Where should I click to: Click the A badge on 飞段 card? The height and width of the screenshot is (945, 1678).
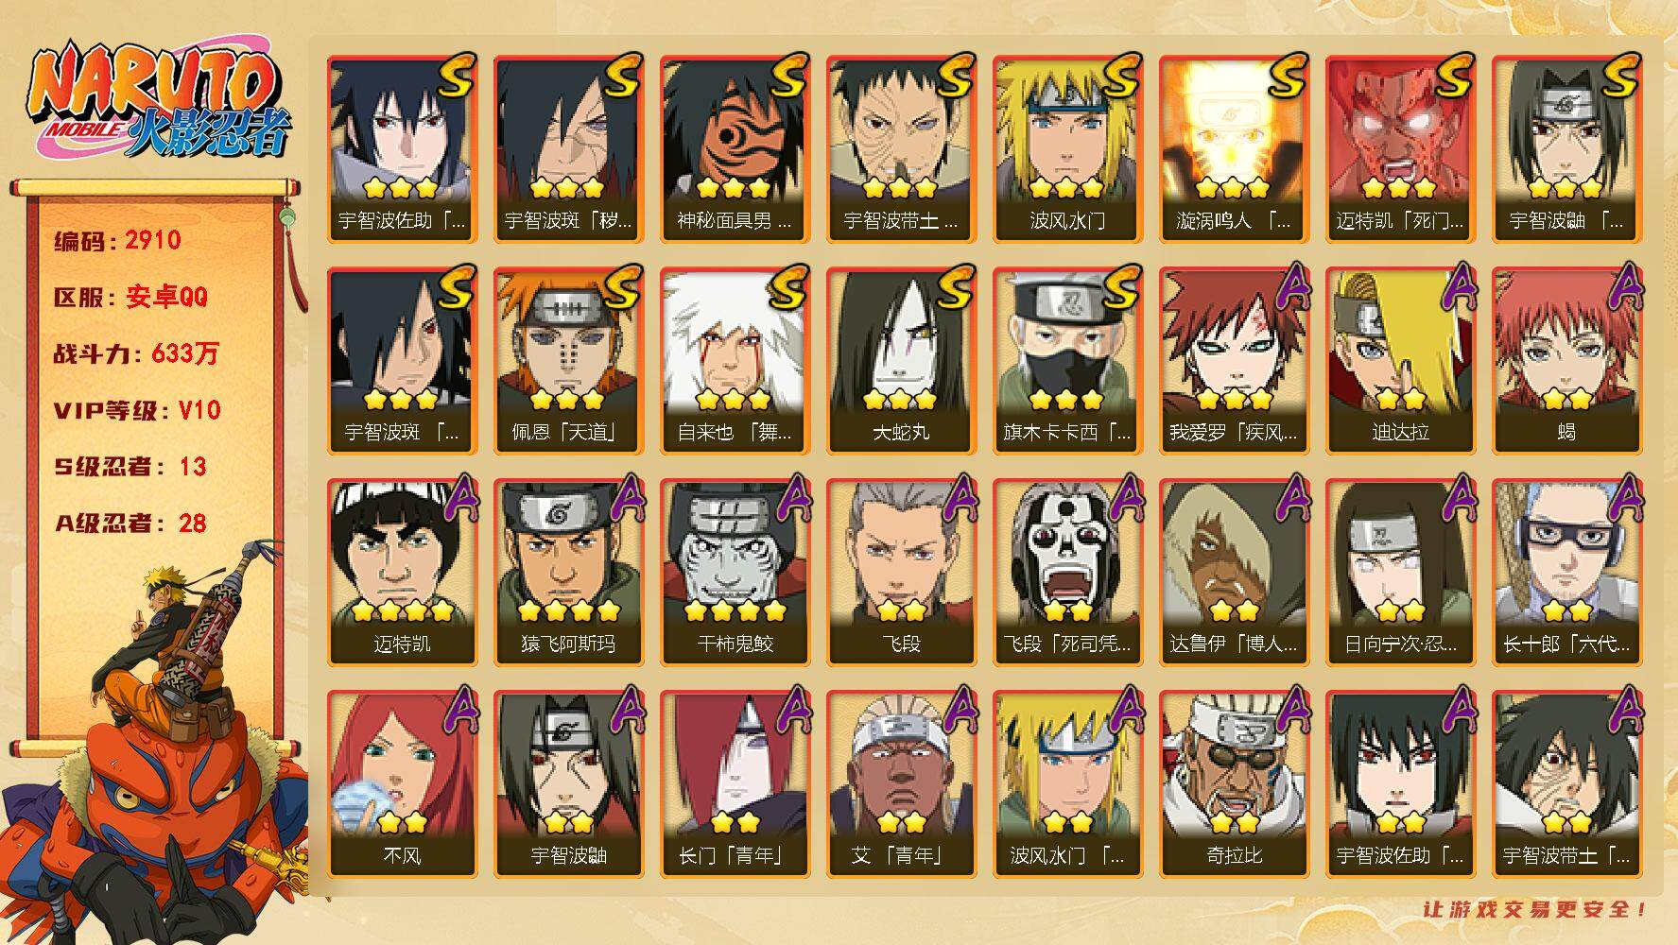(x=956, y=497)
